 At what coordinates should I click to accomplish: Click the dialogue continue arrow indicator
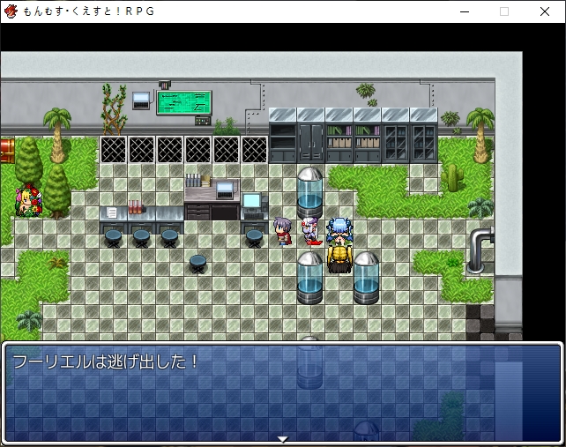283,439
